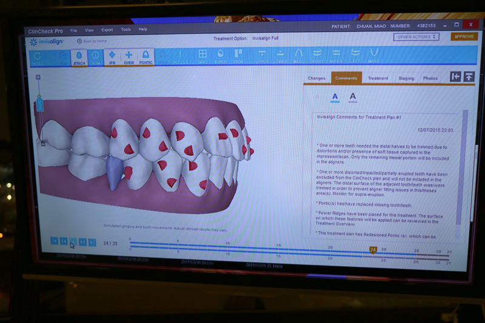Image resolution: width=485 pixels, height=323 pixels.
Task: Click the blue pontic tooth on model
Action: pos(114,173)
